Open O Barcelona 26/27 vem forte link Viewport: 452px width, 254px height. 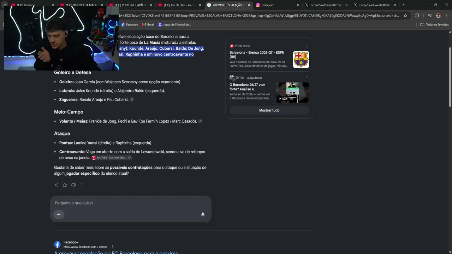click(x=247, y=87)
